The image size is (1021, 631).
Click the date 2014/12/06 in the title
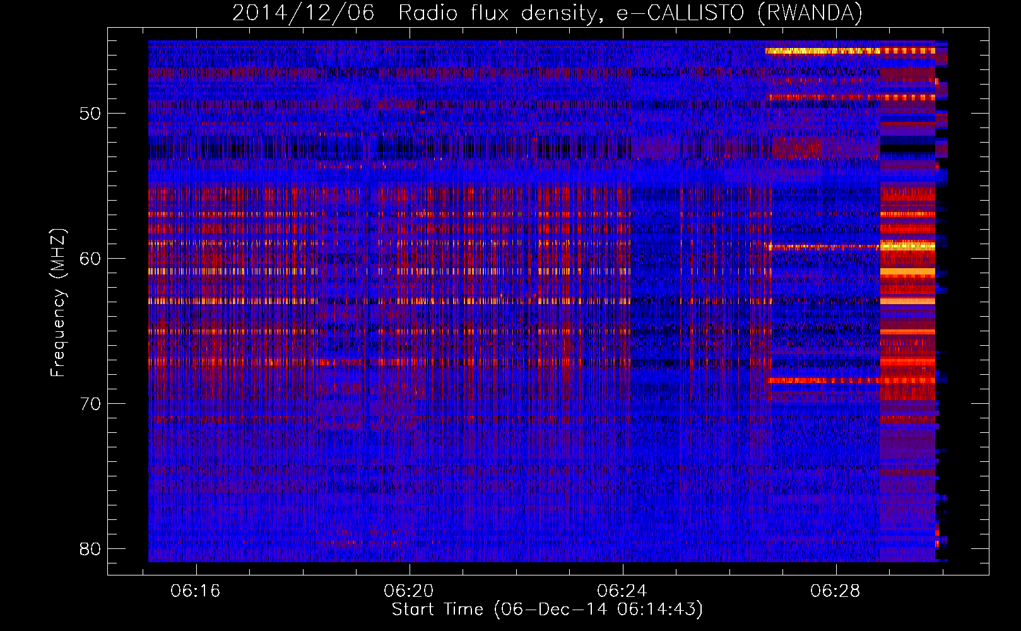[x=303, y=13]
